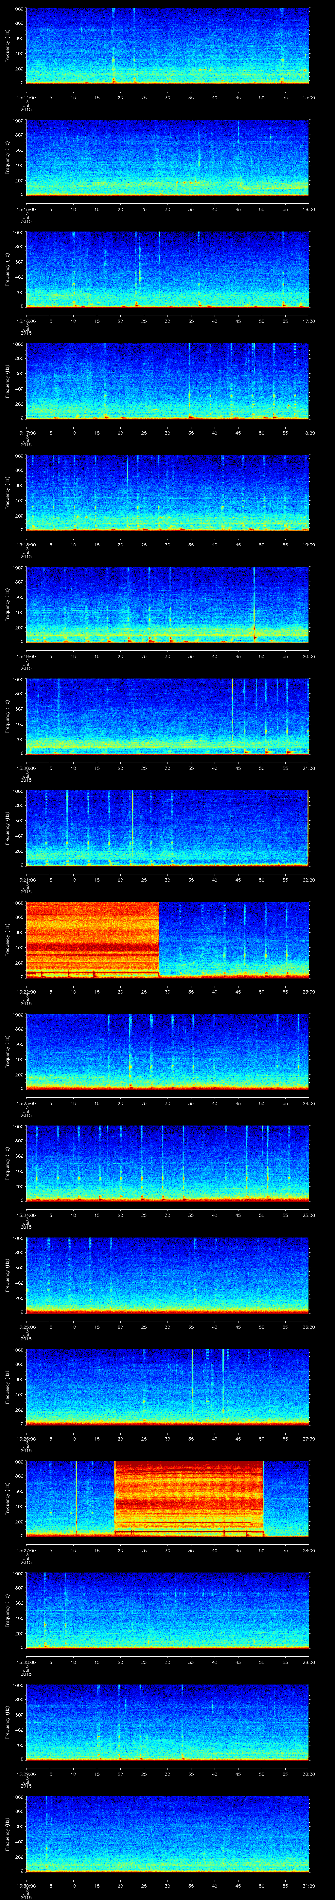The height and width of the screenshot is (1900, 335).
Task: Click the '13:14:00' start time label
Action: pos(26,97)
